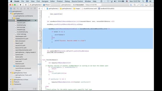Select jane-eyre.jpg in the navigator
Image resolution: width=162 pixels, height=91 pixels.
click(21, 27)
